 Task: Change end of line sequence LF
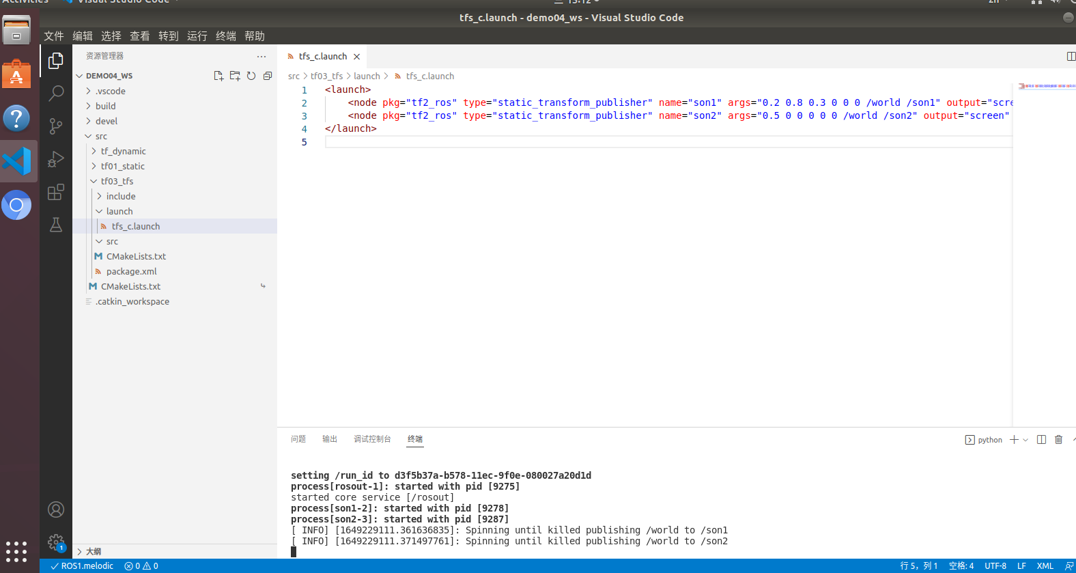(x=1021, y=566)
